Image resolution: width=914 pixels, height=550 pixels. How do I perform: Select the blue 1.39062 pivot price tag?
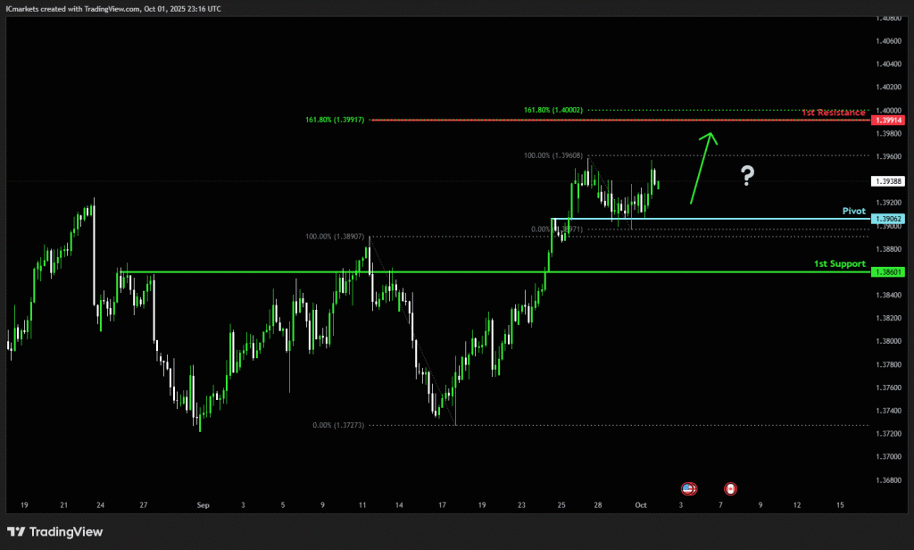click(x=889, y=219)
